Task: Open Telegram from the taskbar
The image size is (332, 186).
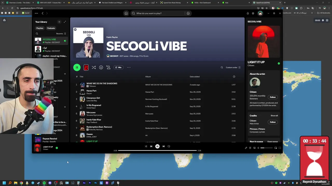Action: 33,183
